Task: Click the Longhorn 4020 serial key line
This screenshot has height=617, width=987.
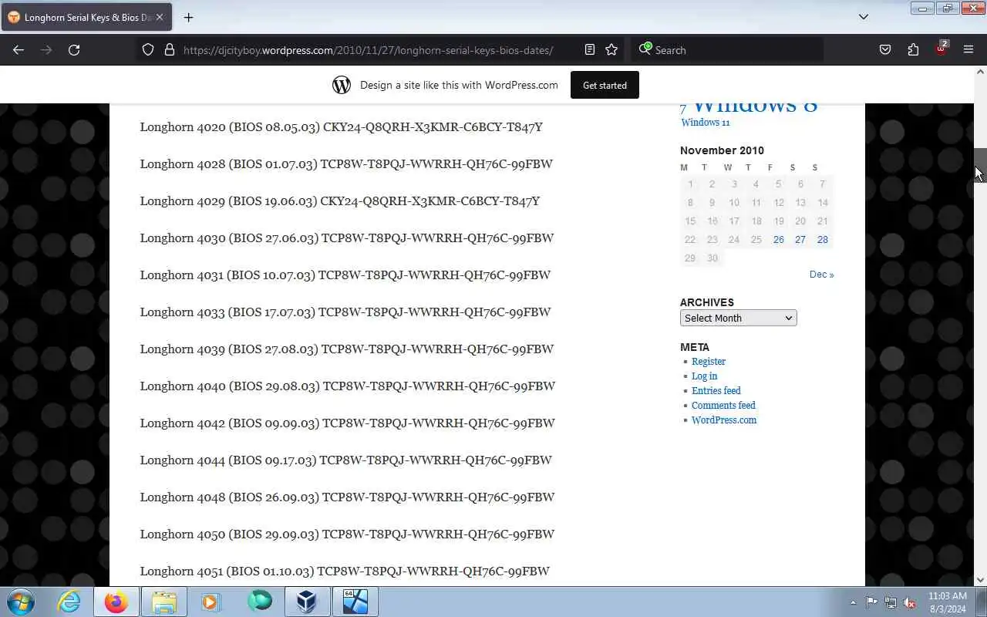Action: pos(341,126)
